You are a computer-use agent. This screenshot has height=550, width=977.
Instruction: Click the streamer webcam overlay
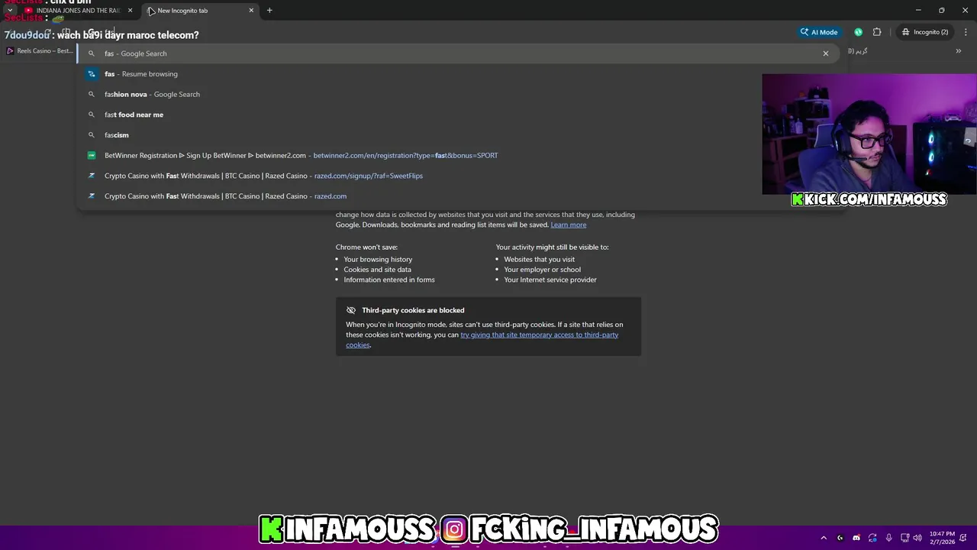pos(869,134)
